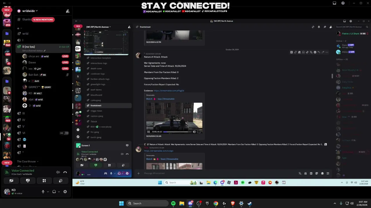
Task: Open gift icon in streamed chat bar
Action: (305, 173)
